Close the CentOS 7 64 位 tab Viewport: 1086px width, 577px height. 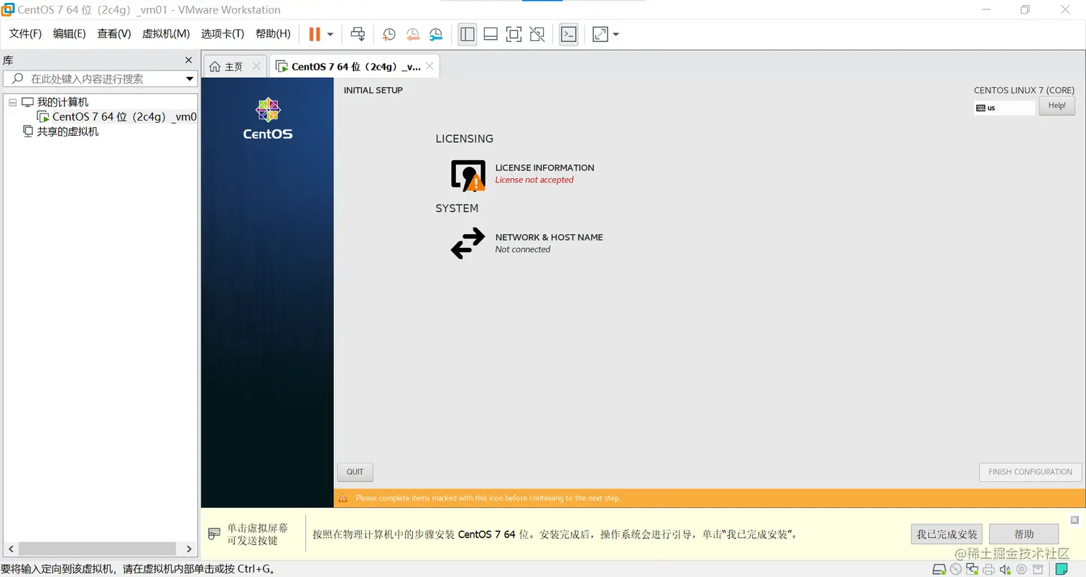point(430,66)
